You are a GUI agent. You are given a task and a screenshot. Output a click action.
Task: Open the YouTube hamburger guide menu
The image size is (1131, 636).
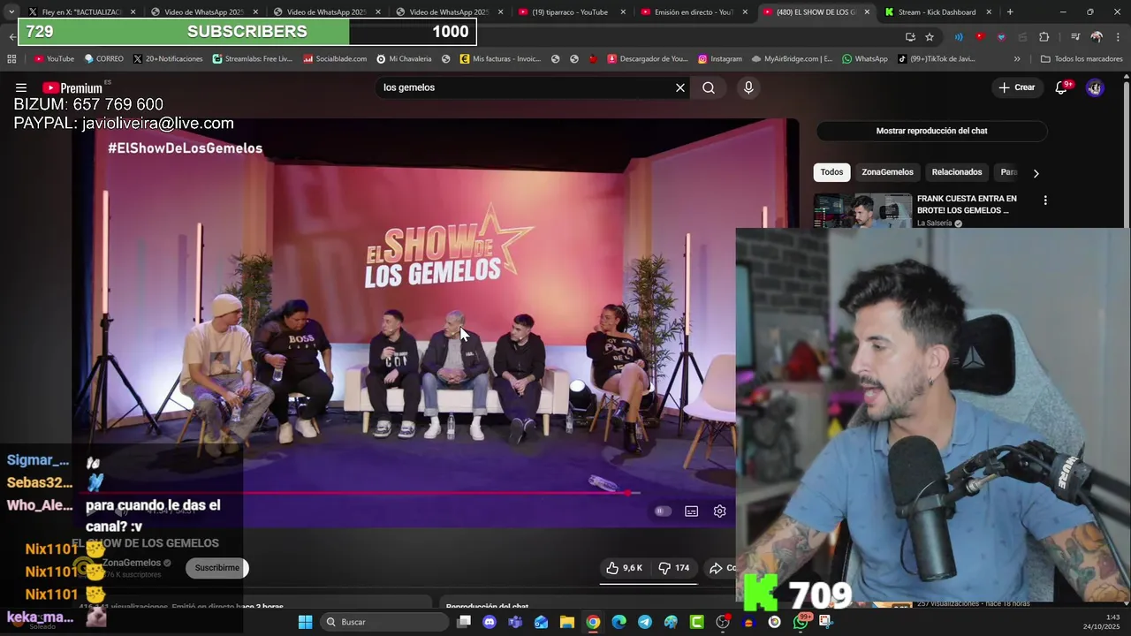coord(21,87)
